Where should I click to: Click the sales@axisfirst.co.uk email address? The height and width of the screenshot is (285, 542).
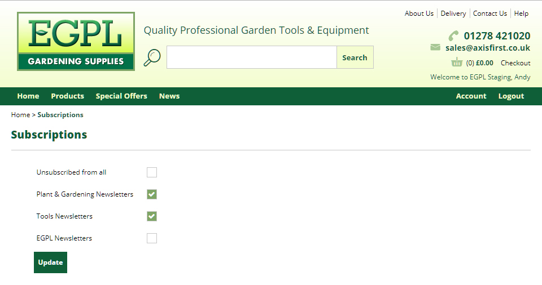488,48
